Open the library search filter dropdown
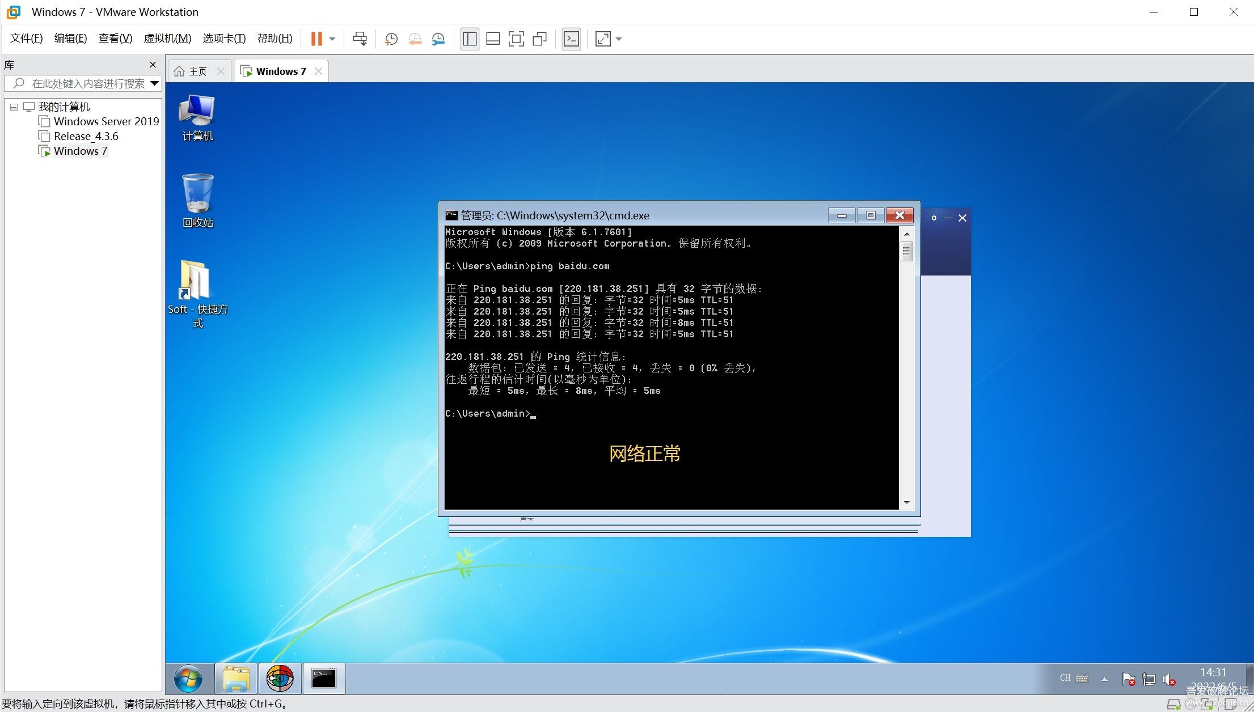 point(154,83)
